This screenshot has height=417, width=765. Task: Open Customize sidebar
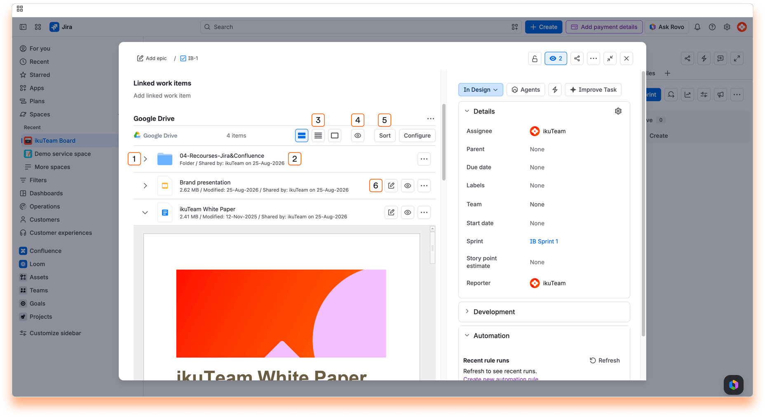(x=55, y=333)
